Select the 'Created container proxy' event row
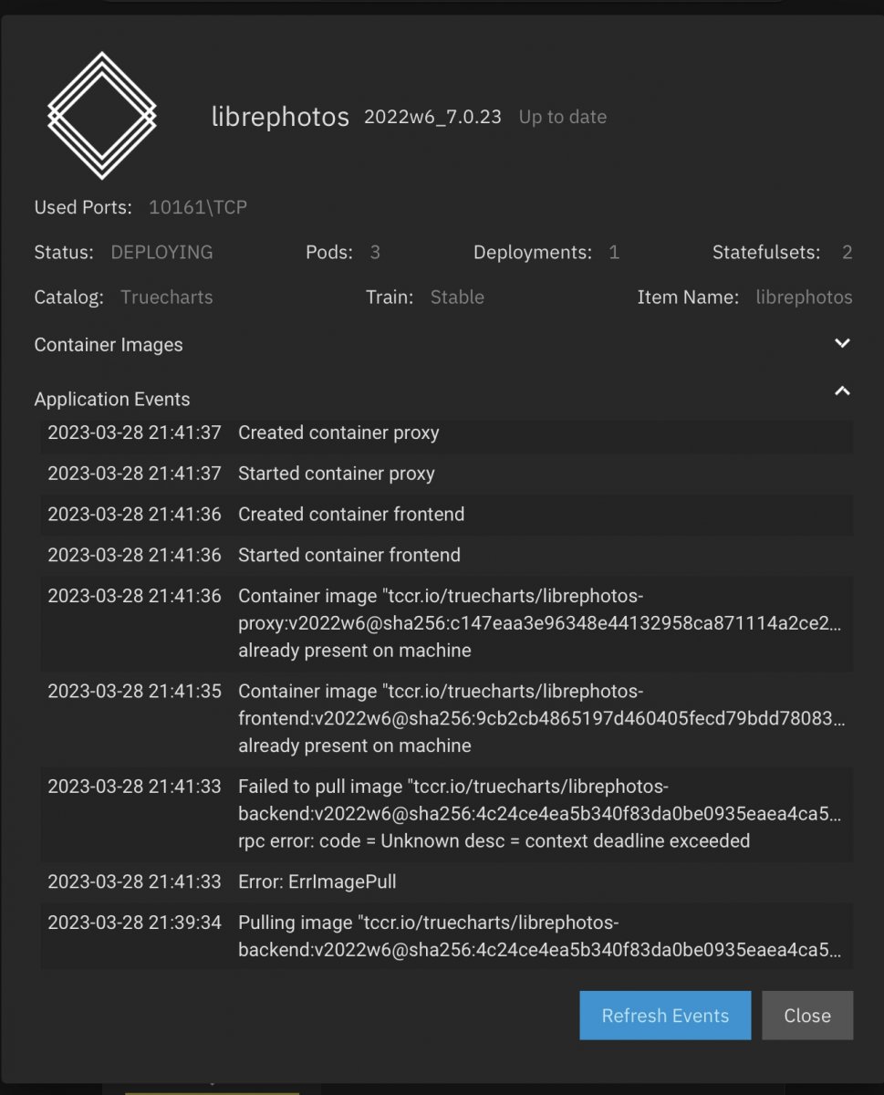The image size is (884, 1095). click(447, 433)
